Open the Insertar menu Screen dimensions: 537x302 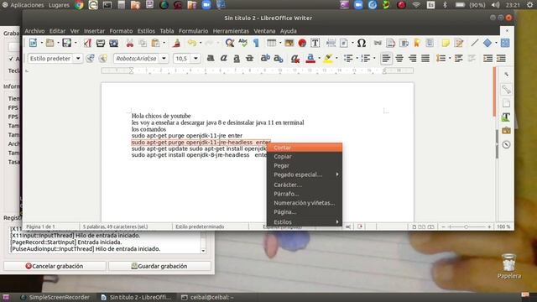click(x=94, y=31)
